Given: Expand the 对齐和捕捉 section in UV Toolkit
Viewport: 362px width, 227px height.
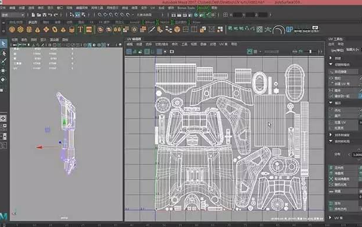Looking at the screenshot, I should click(x=330, y=135).
